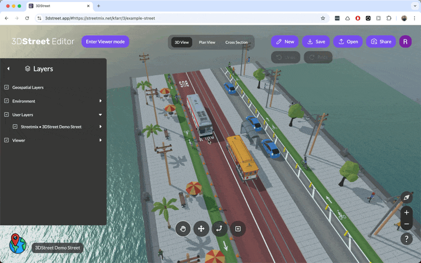Click the Share button
Image resolution: width=421 pixels, height=263 pixels.
[380, 42]
